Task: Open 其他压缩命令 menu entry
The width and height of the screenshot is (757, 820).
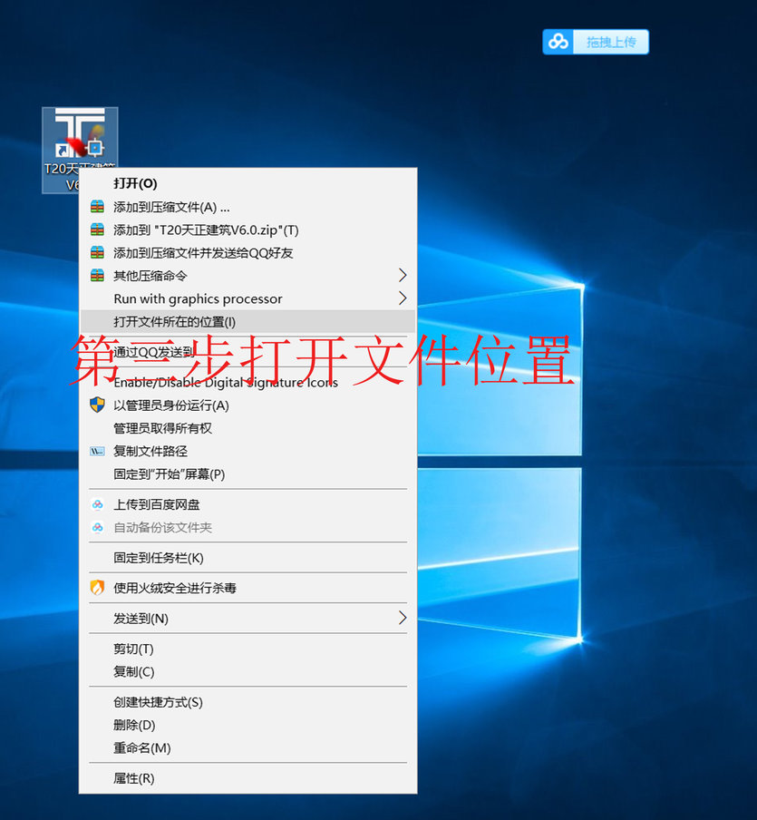Action: (x=247, y=276)
